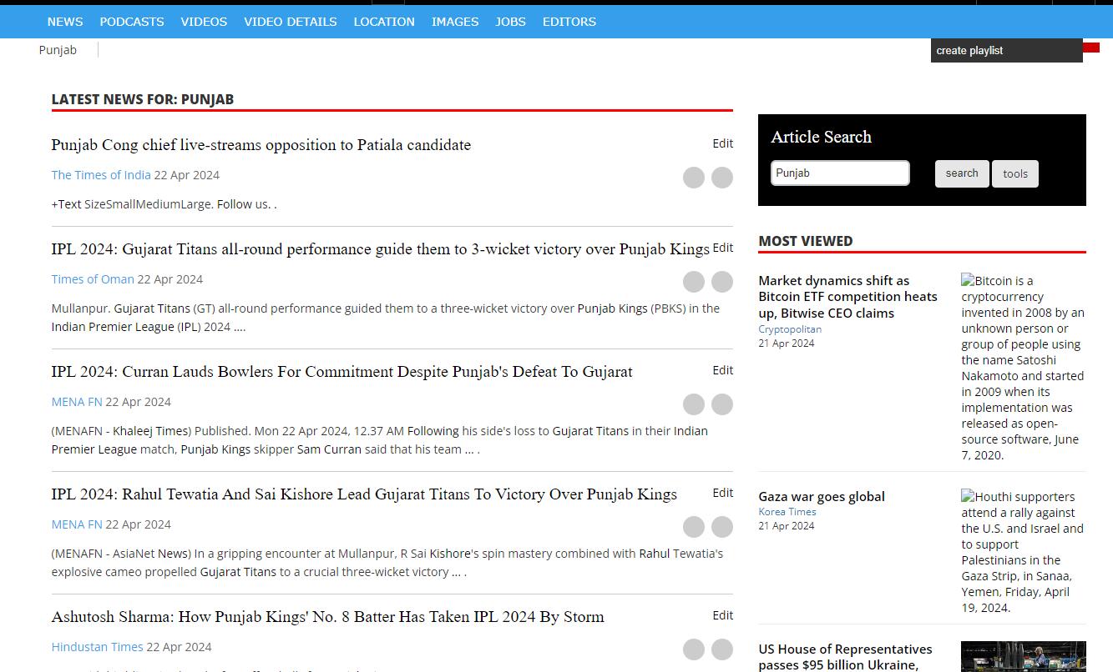Click right gray circle in Rahul Tewatia article row
This screenshot has height=672, width=1113.
pos(722,527)
